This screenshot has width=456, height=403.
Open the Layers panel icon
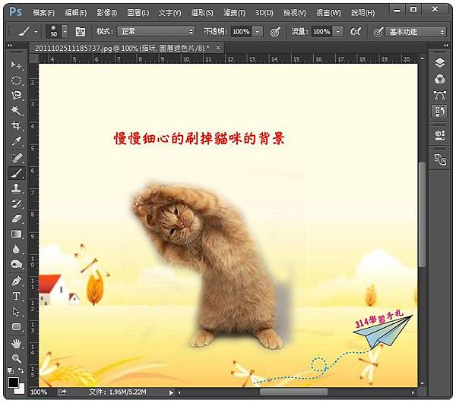[440, 63]
